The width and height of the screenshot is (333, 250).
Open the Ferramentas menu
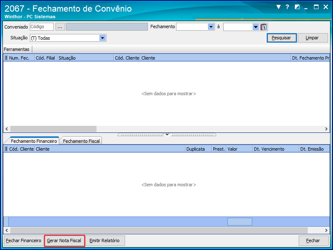(x=16, y=49)
